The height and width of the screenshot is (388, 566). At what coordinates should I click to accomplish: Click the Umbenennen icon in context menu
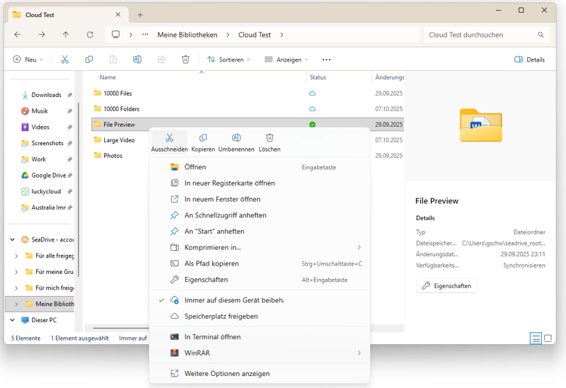[x=236, y=138]
